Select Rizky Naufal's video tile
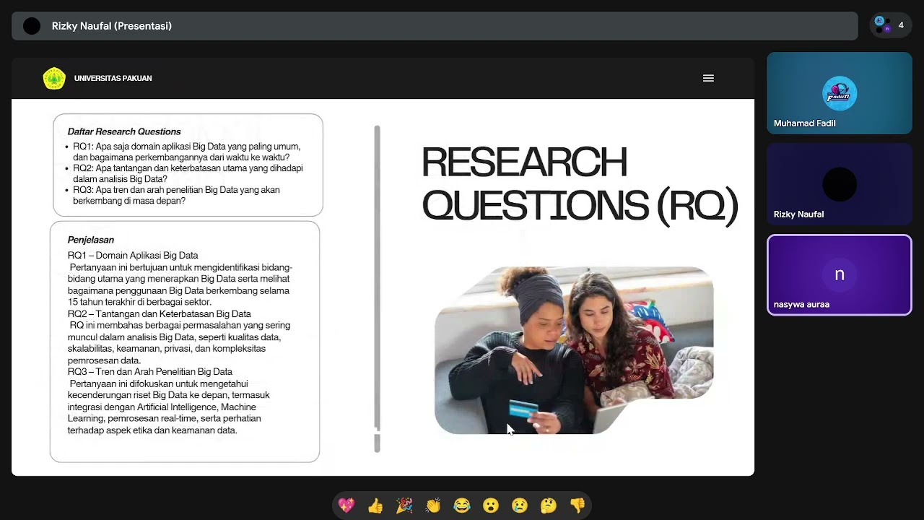The image size is (924, 520). [x=840, y=184]
